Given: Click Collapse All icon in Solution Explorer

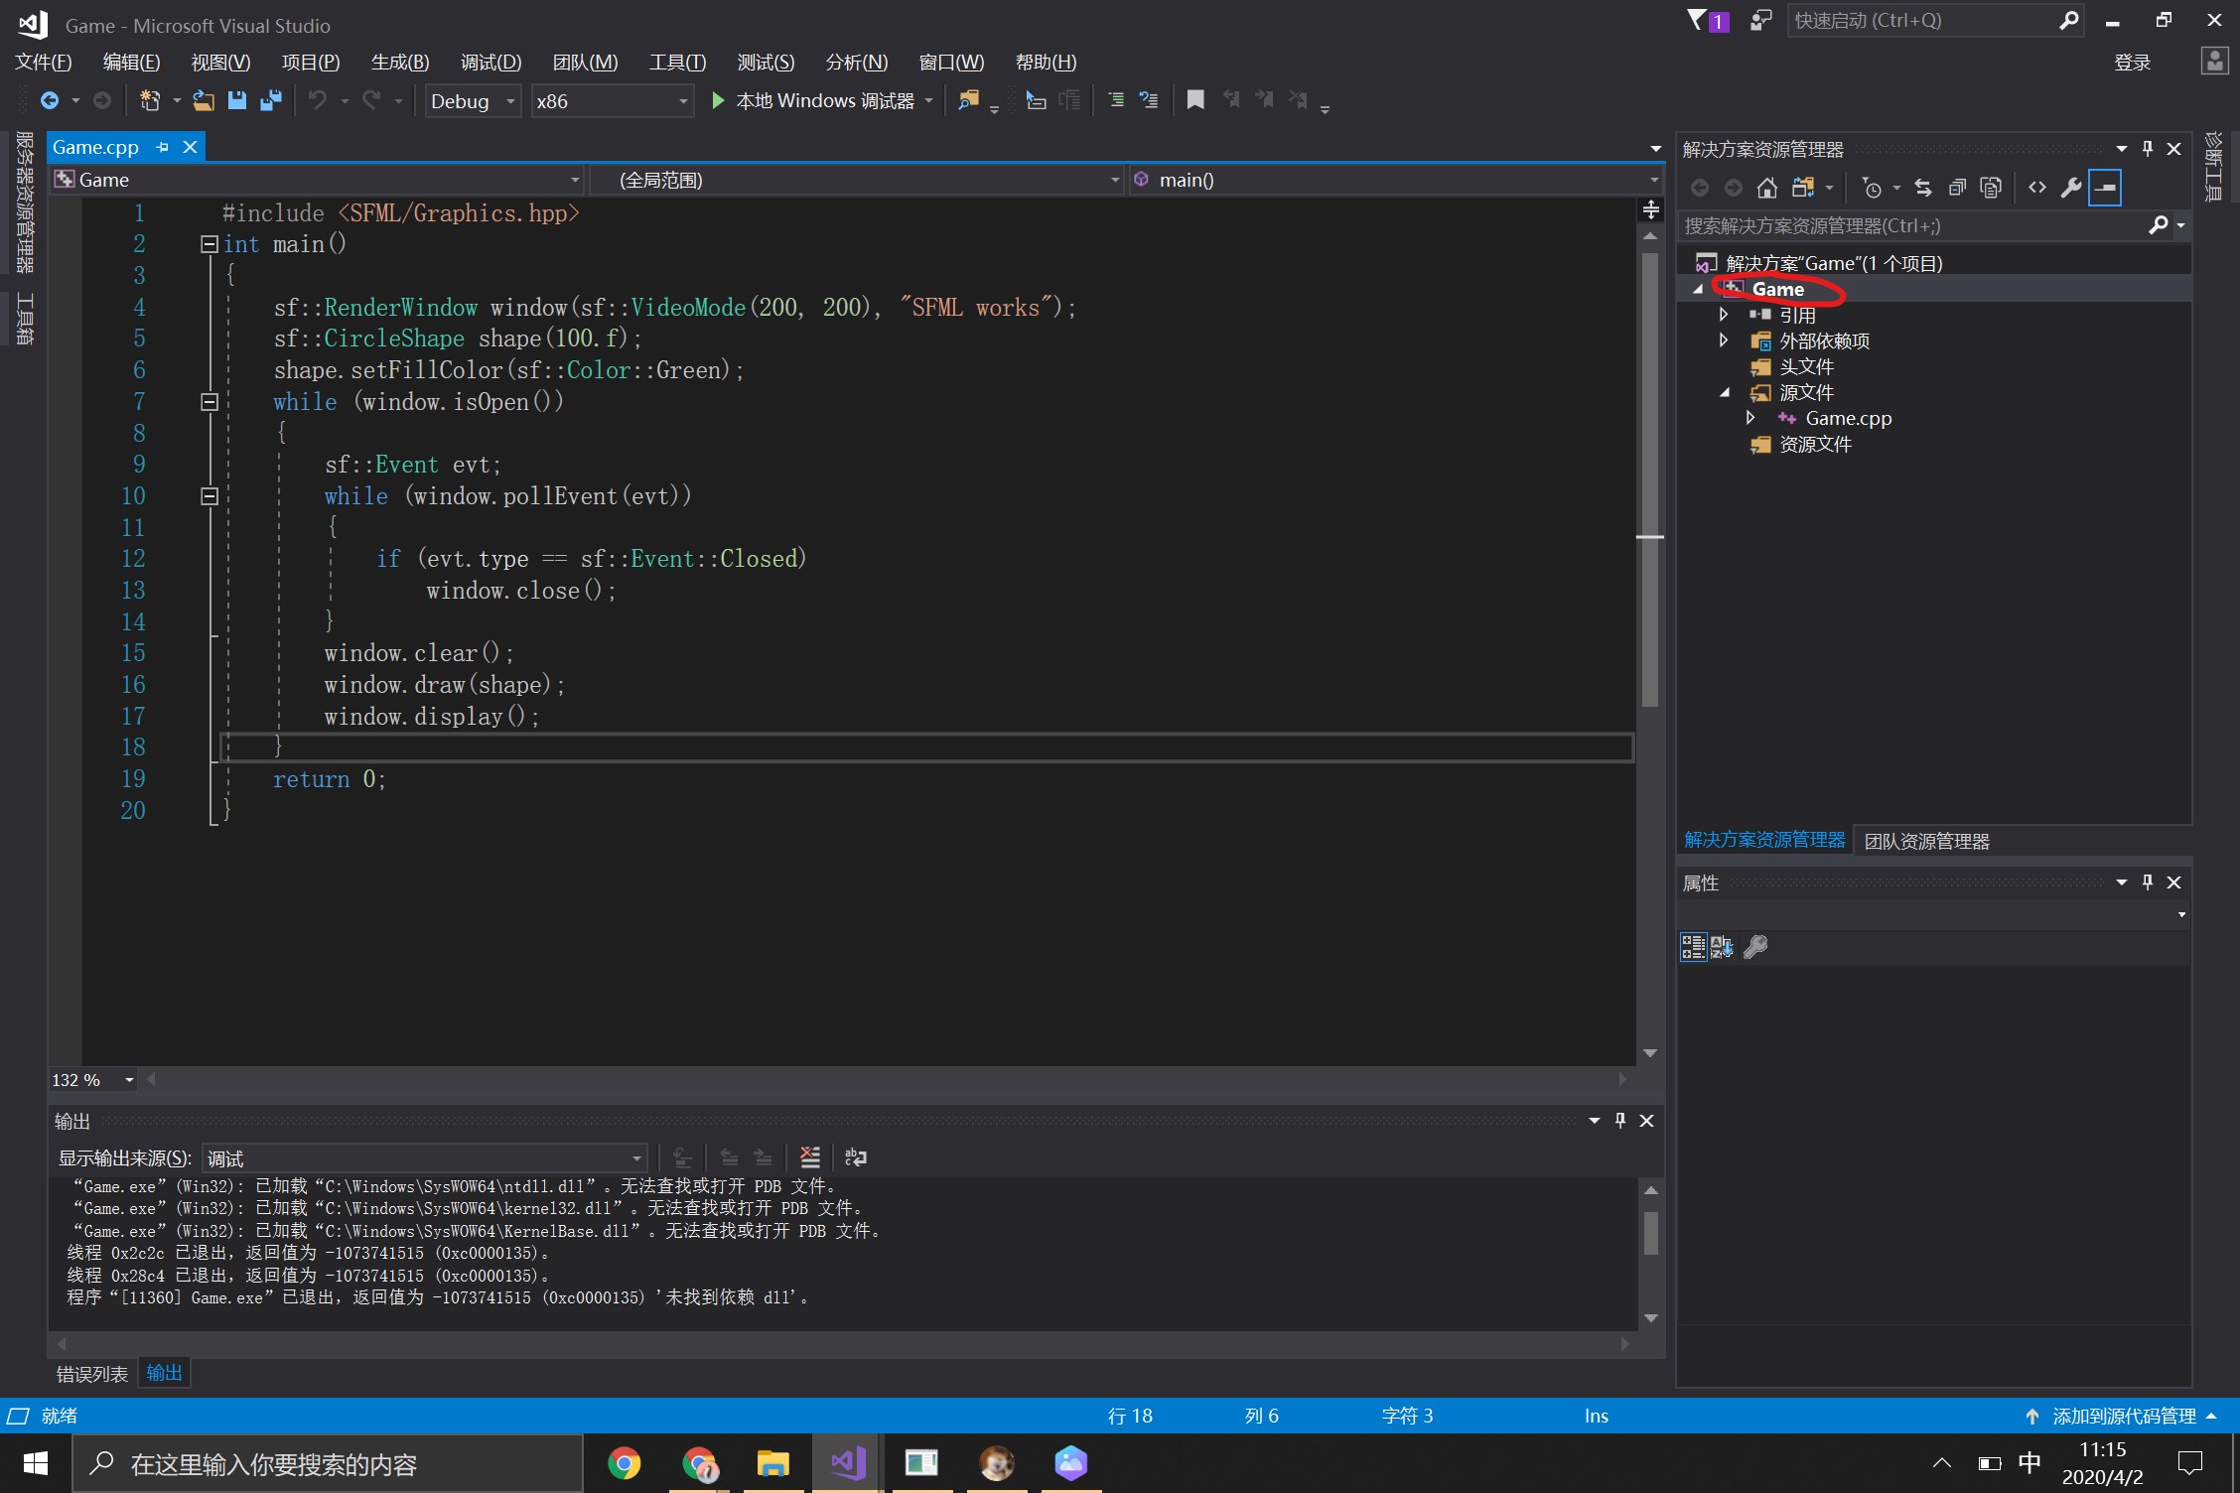Looking at the screenshot, I should 1957,188.
